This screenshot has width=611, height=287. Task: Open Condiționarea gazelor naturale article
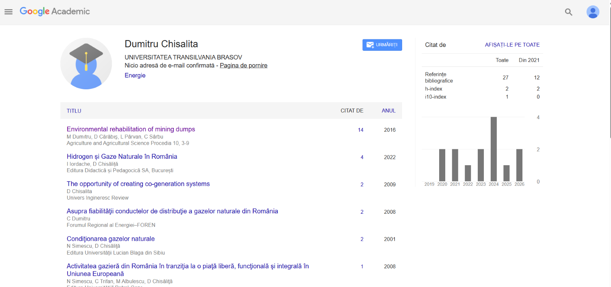click(x=111, y=239)
